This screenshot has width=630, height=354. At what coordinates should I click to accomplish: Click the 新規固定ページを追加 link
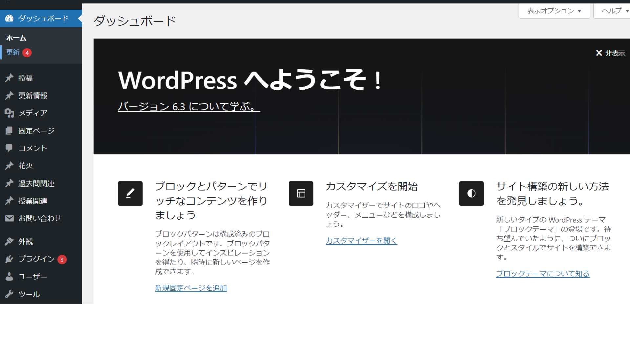click(x=191, y=288)
